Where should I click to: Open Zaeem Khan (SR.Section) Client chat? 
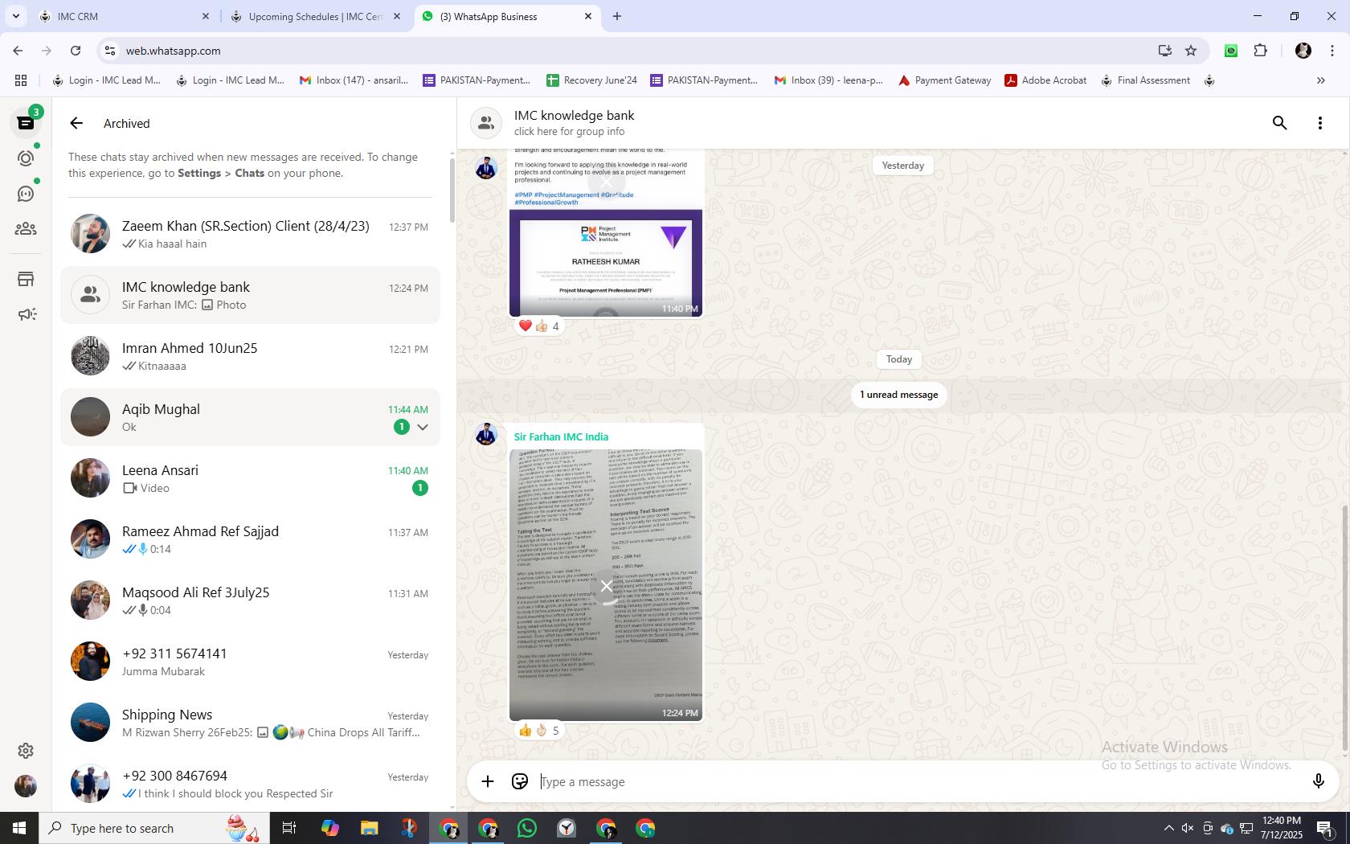pyautogui.click(x=250, y=234)
